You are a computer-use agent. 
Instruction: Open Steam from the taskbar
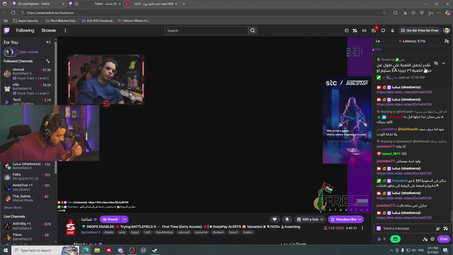pyautogui.click(x=155, y=250)
